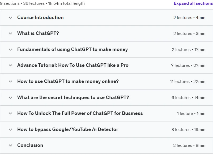The image size is (213, 155).
Task: Expand chevron for make money online section
Action: [x=10, y=82]
